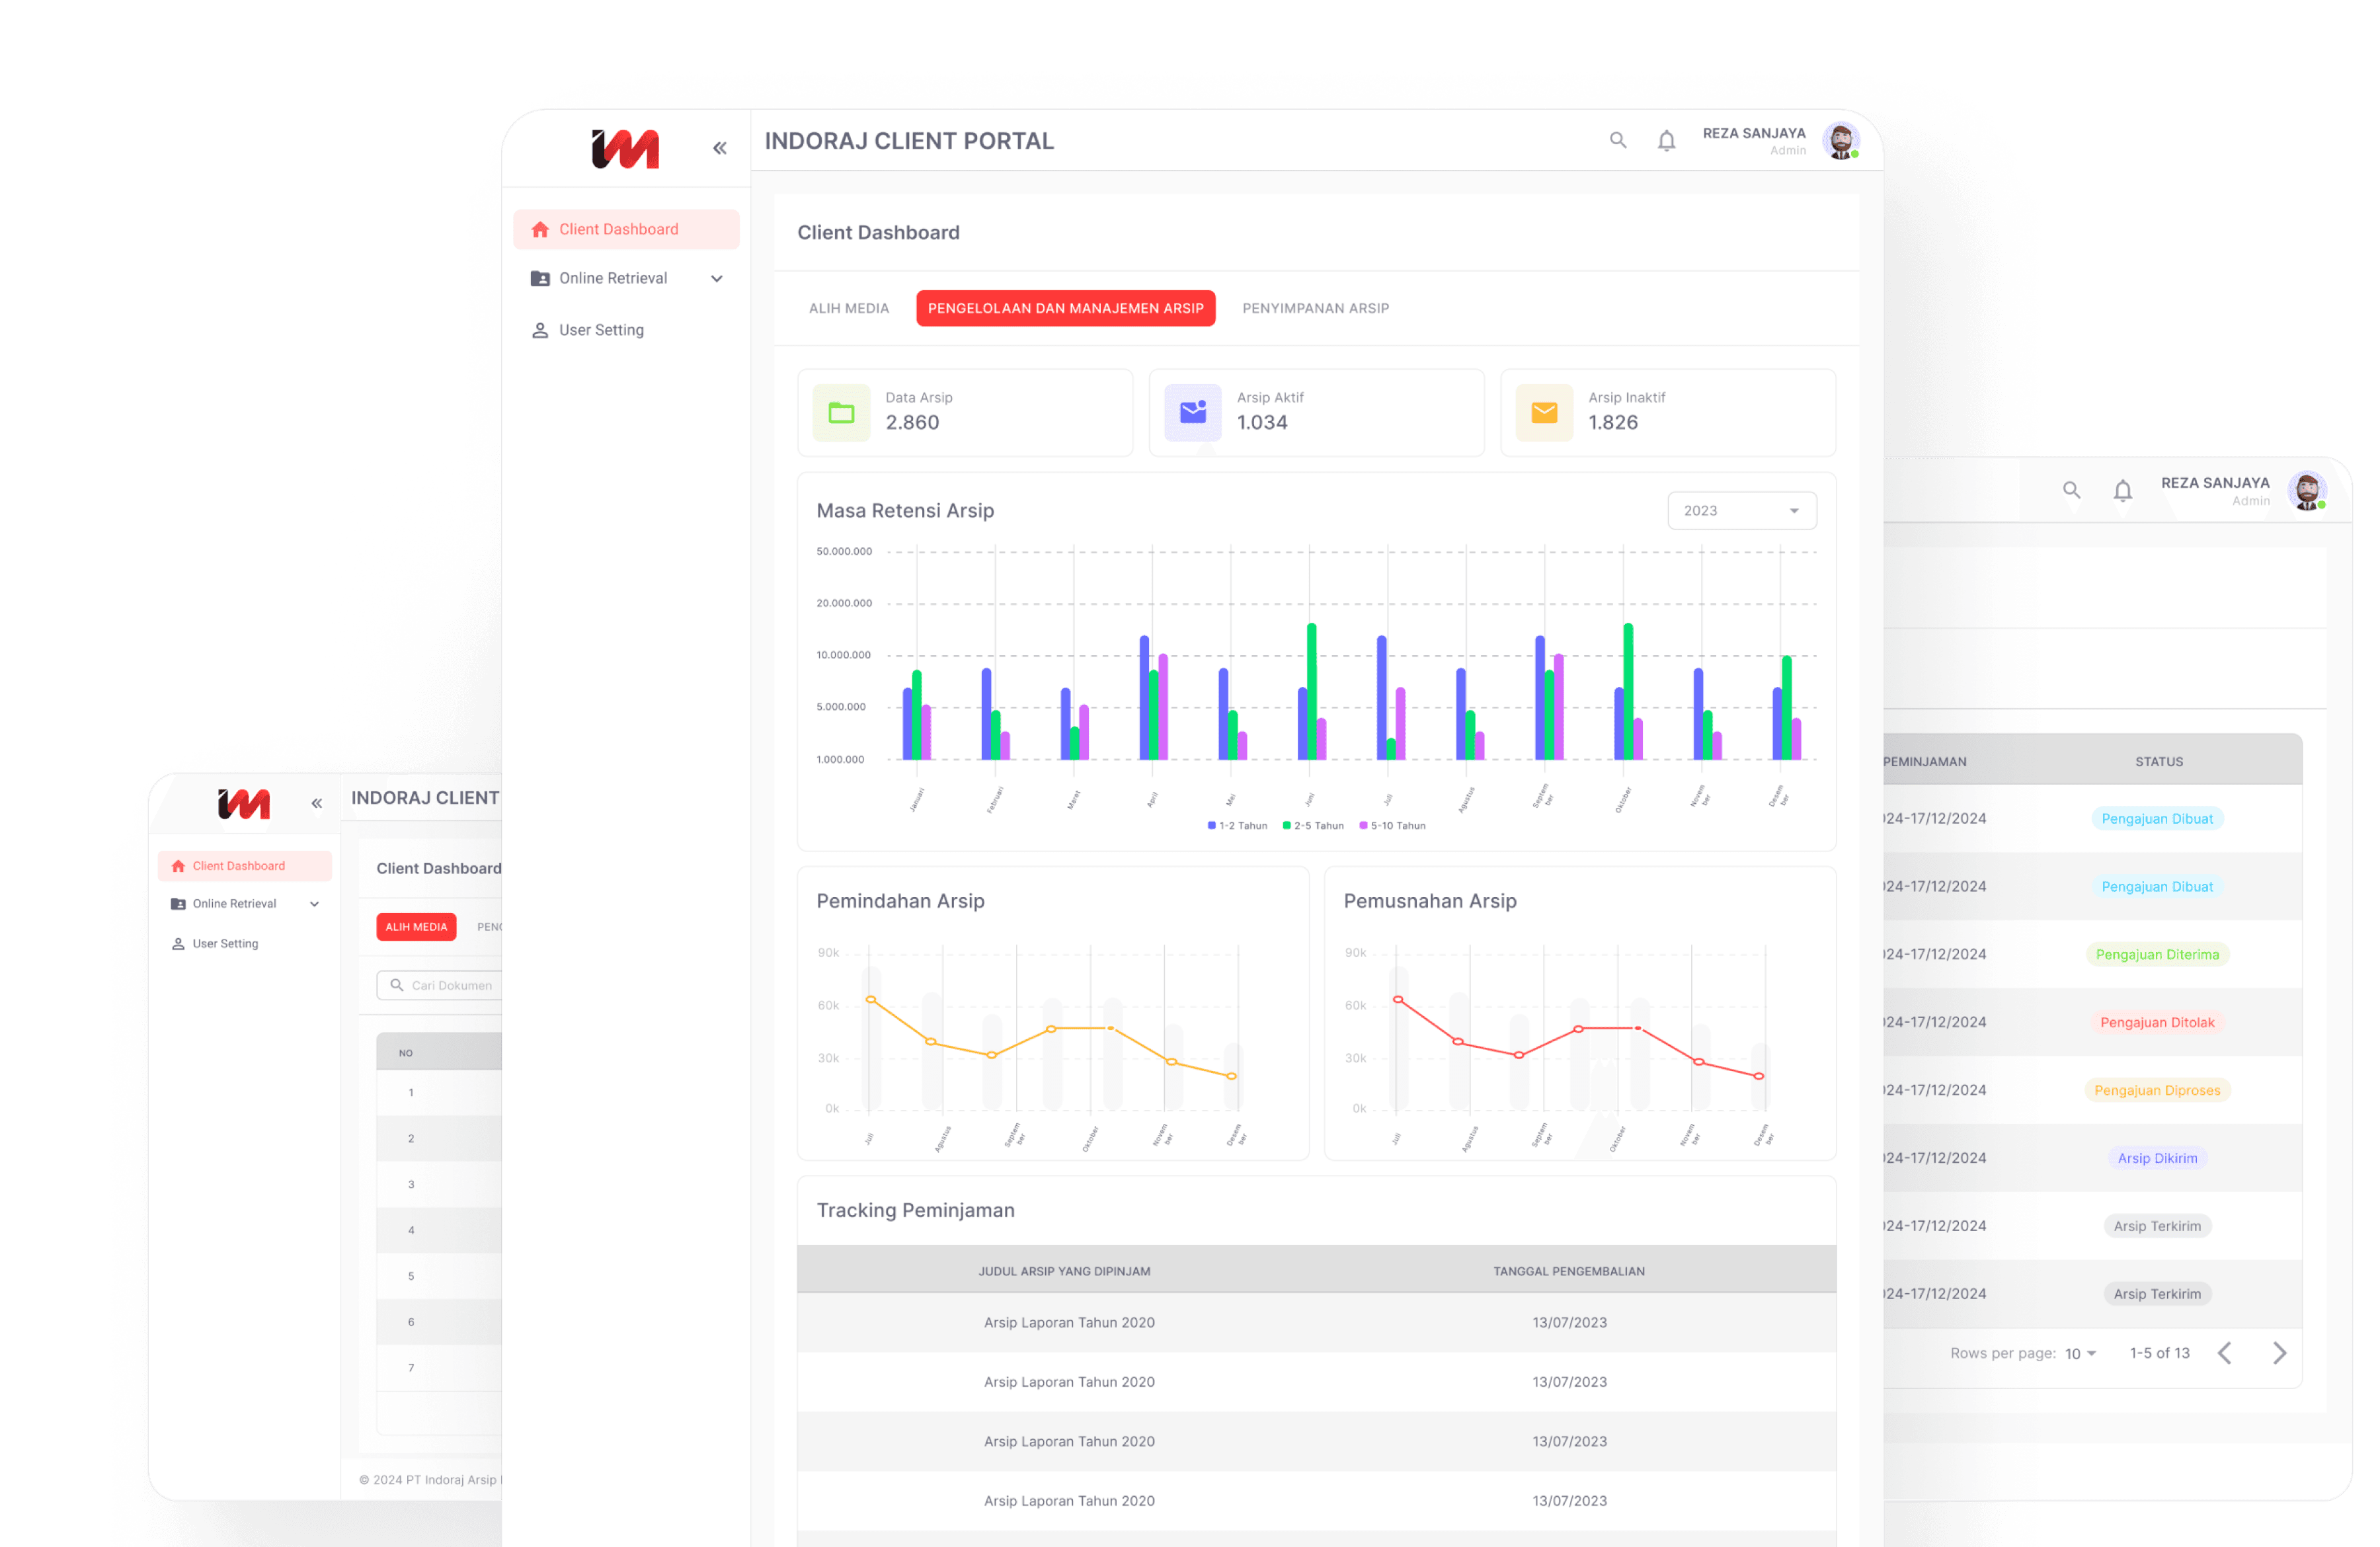The image size is (2380, 1547).
Task: Click first Arsip Terkirim status badge
Action: [x=2157, y=1227]
